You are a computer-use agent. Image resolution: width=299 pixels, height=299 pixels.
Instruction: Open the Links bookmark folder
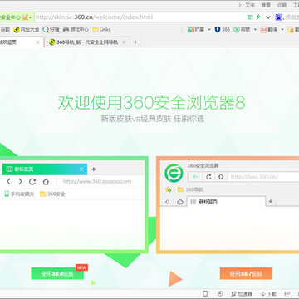coord(101,29)
